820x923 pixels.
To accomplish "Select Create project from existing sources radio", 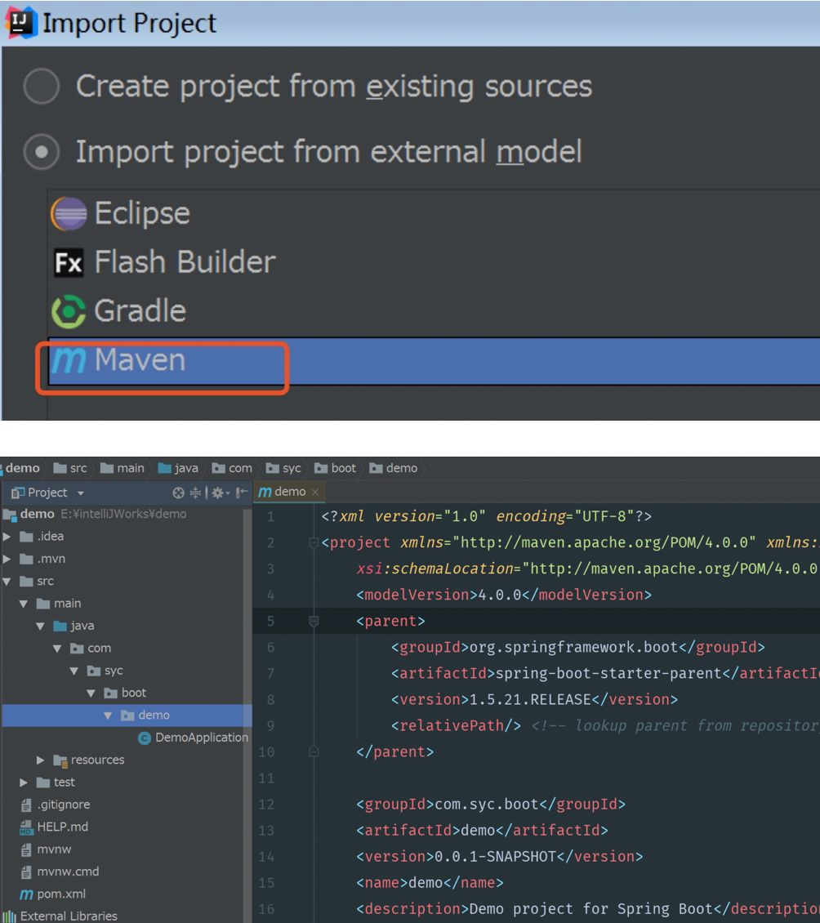I will (41, 86).
